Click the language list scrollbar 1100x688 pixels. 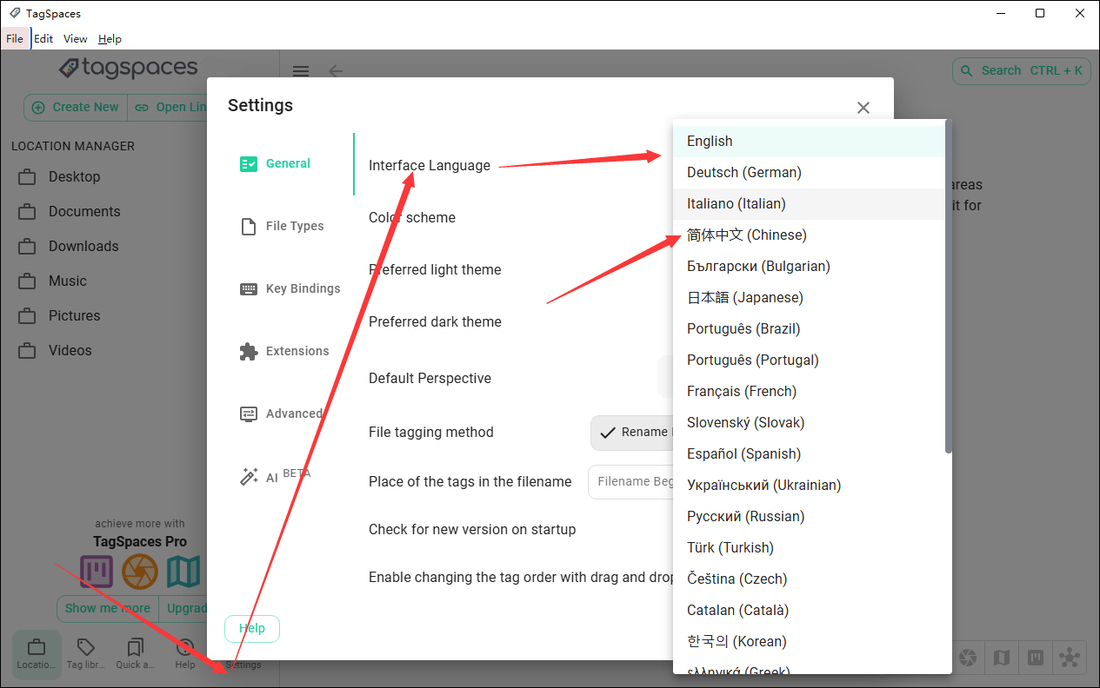click(x=948, y=287)
